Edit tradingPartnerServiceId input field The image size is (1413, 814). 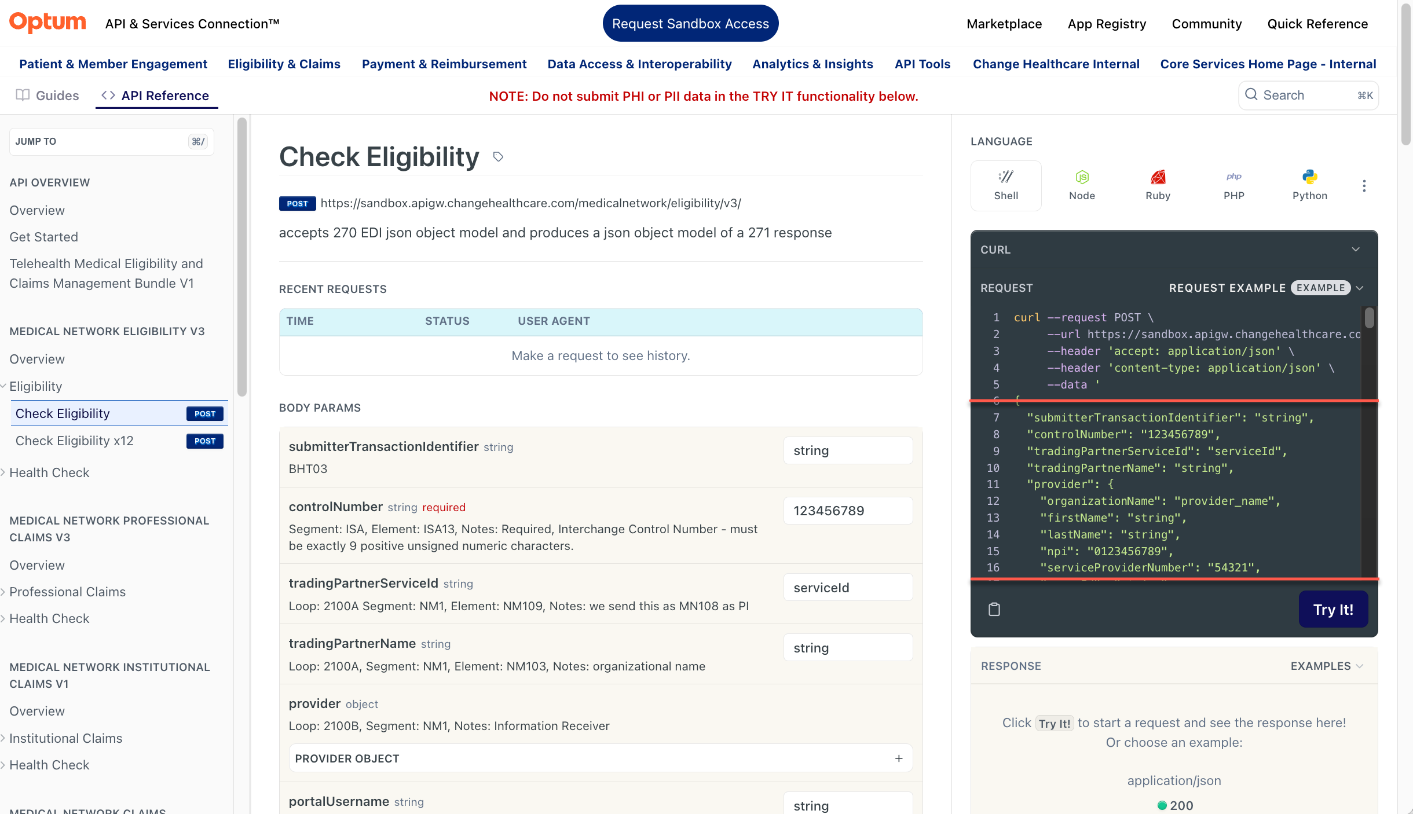pyautogui.click(x=848, y=587)
